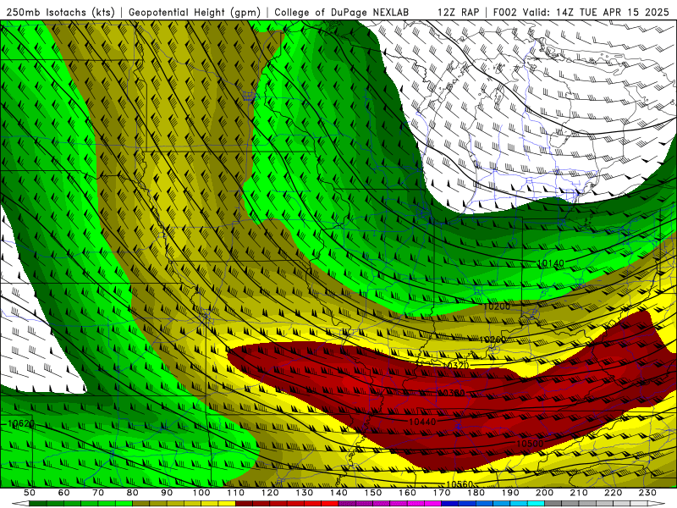The width and height of the screenshot is (677, 508).
Task: Click the 10500 height contour label
Action: click(x=530, y=444)
